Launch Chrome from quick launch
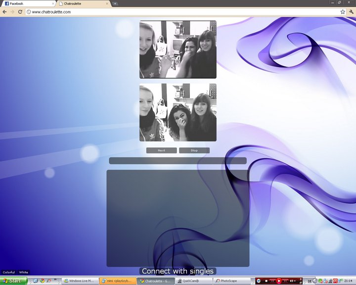Viewport: 356px width, 285px height. (42, 281)
